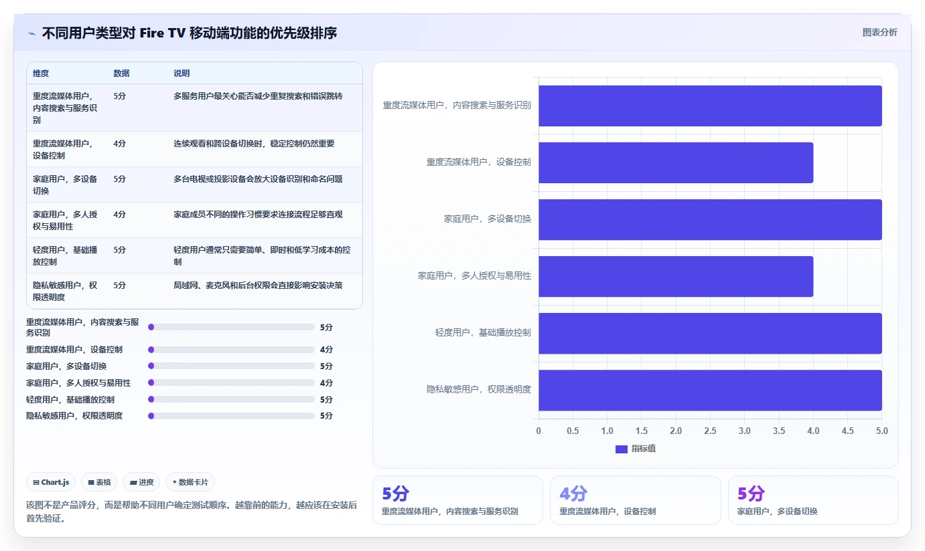
Task: Click 4分 in the table row 家庭用户，多人授权与易用性
Action: point(120,215)
